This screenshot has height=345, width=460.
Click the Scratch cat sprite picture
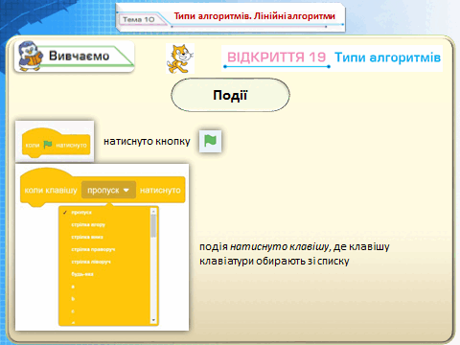click(180, 58)
